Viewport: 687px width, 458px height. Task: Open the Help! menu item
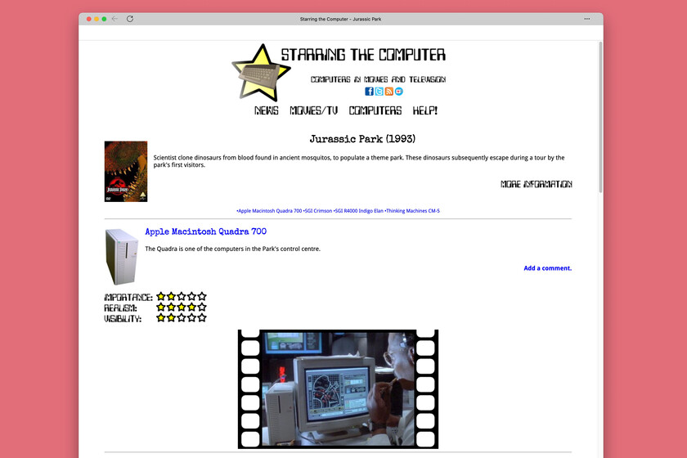click(x=425, y=110)
